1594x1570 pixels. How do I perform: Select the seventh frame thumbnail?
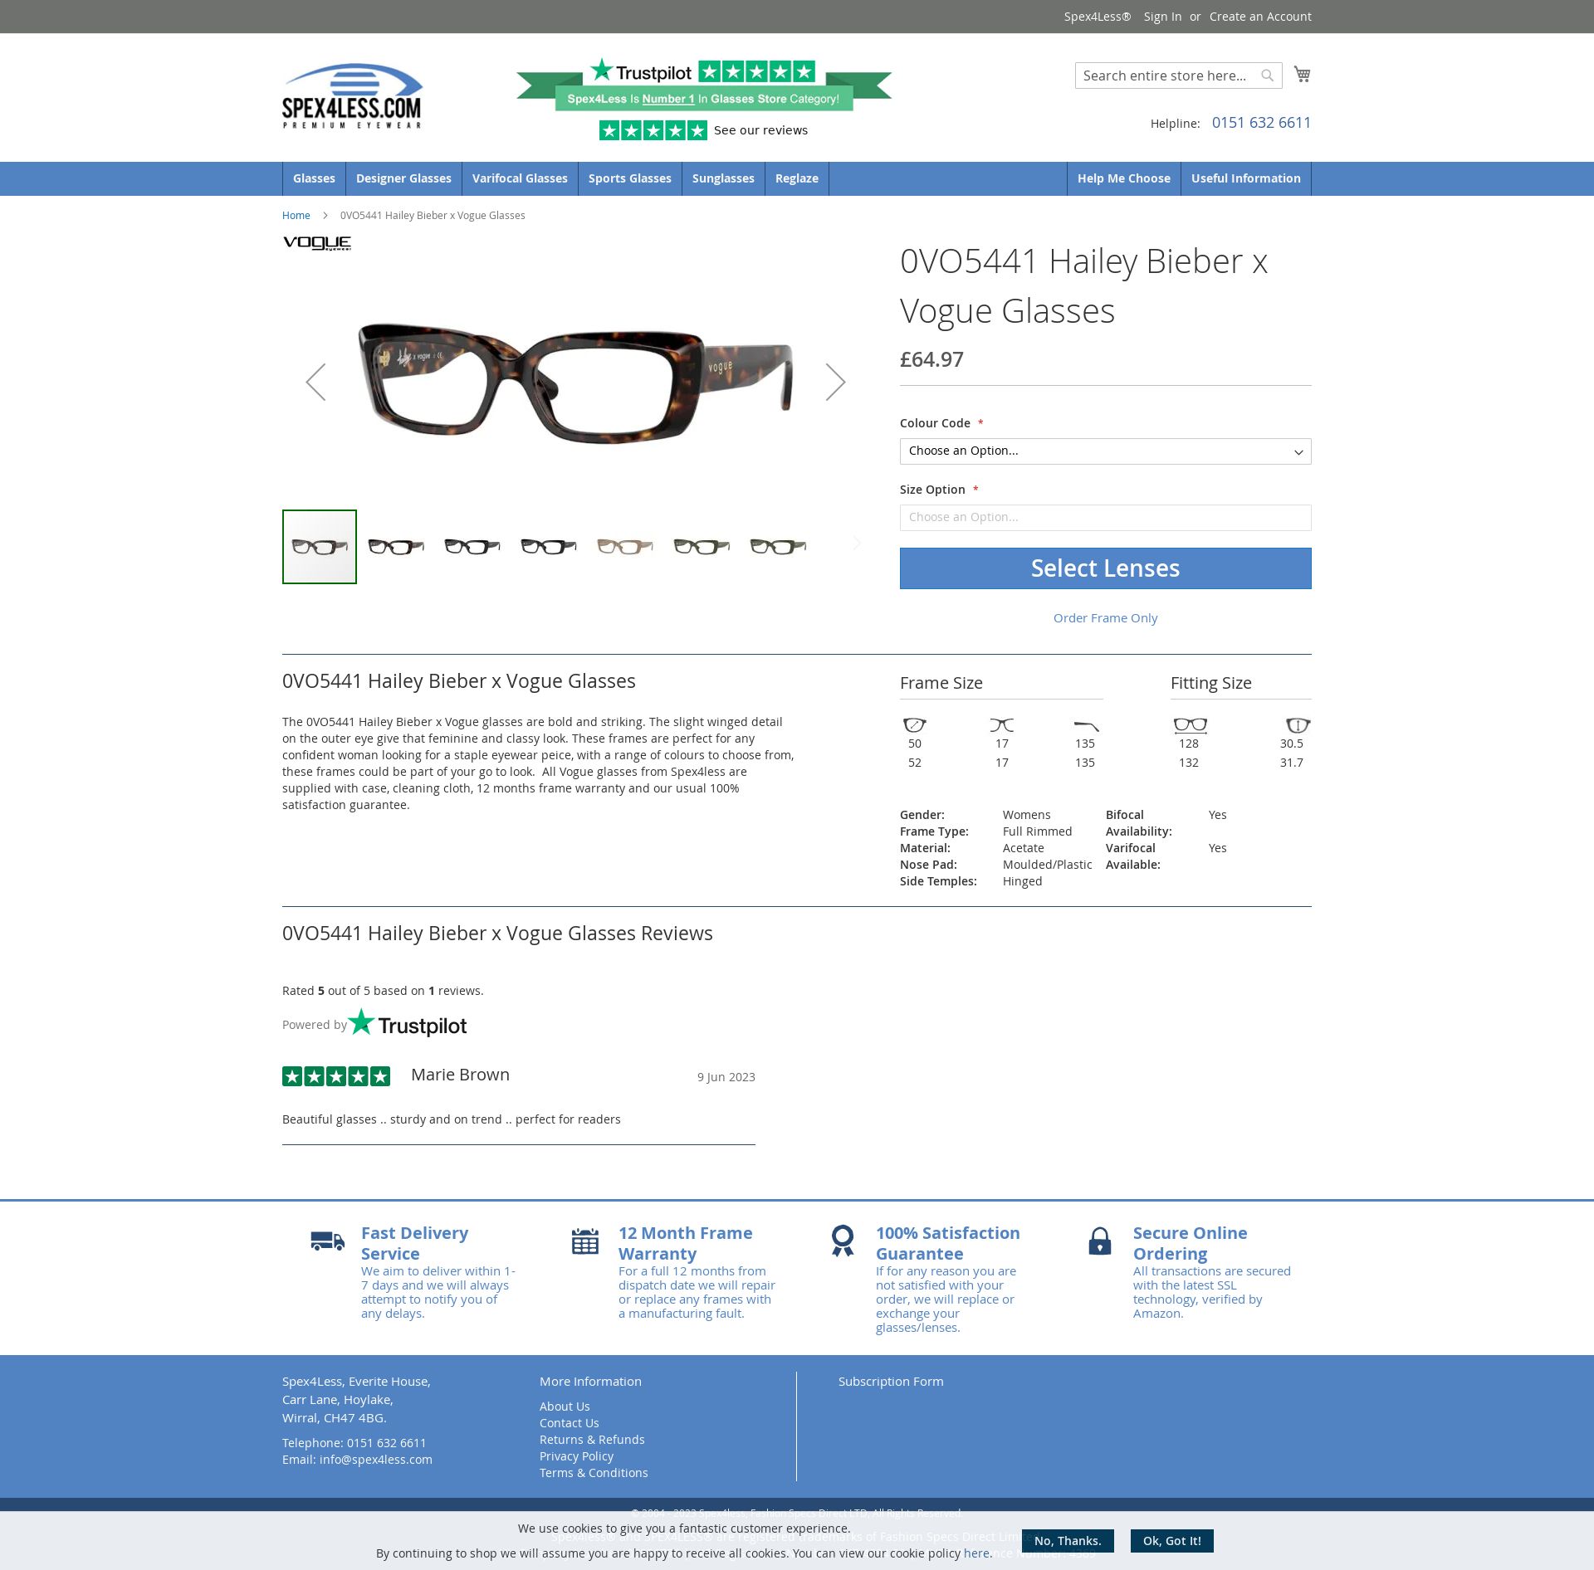778,547
